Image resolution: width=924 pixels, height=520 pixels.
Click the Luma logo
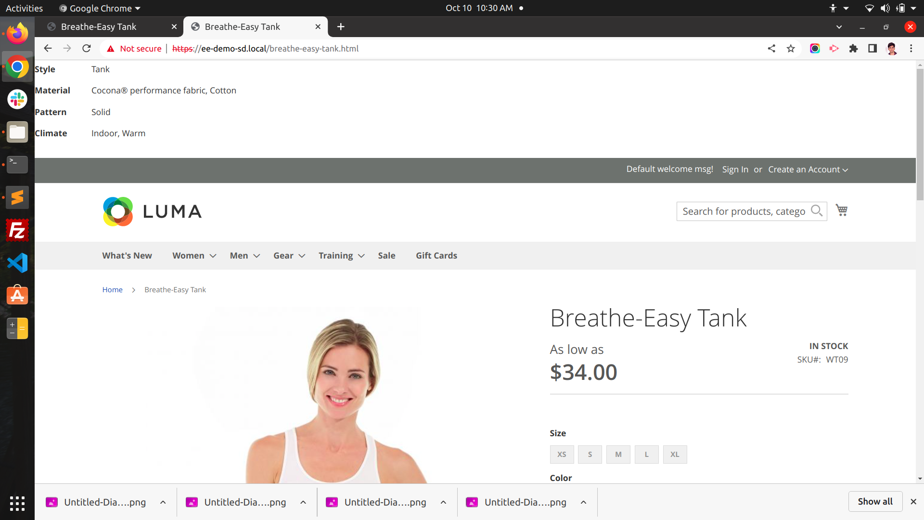pos(152,211)
